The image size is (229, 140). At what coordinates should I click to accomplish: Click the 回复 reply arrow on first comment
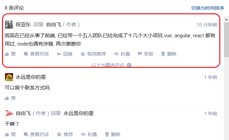coord(65,54)
